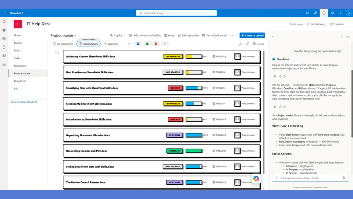Click progress bar in Reconciling Invoices row

click(194, 151)
